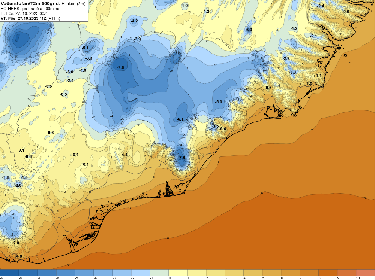
Task: Select the 2.0 temperature value
Action: tap(16, 243)
